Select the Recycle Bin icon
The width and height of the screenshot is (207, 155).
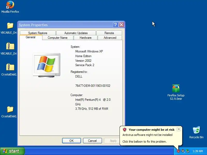196,130
